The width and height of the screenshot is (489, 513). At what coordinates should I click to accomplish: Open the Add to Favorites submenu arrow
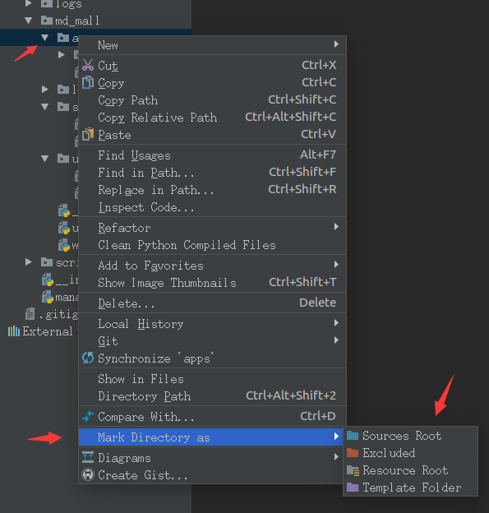coord(336,264)
